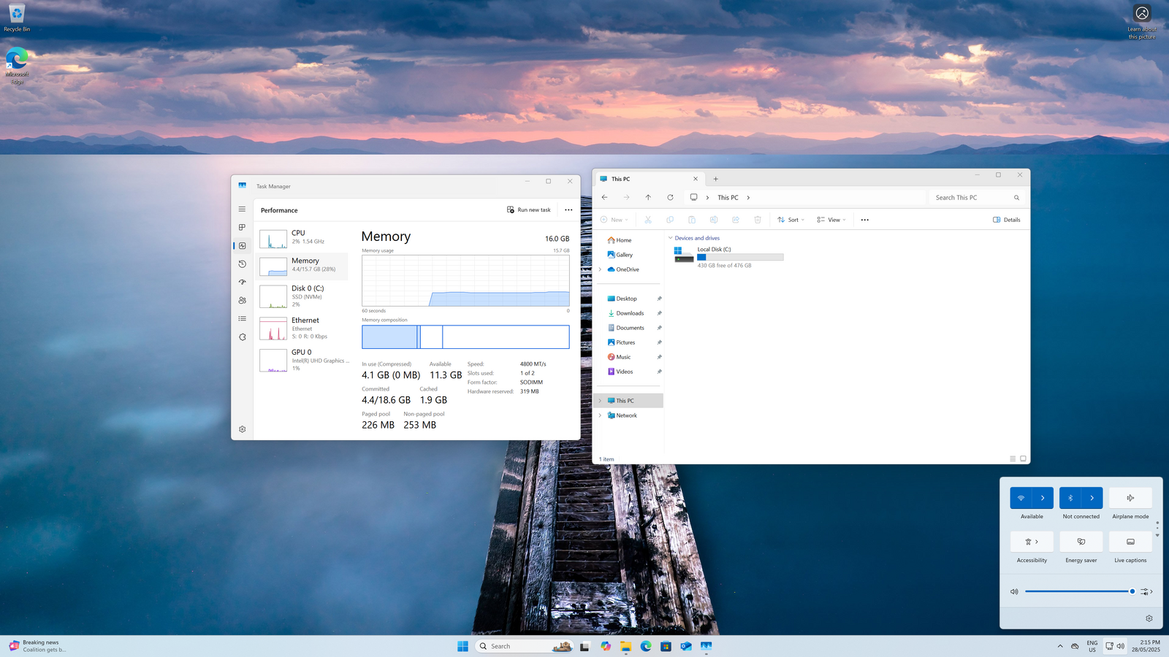Open the Sort dropdown in File Explorer

click(791, 220)
